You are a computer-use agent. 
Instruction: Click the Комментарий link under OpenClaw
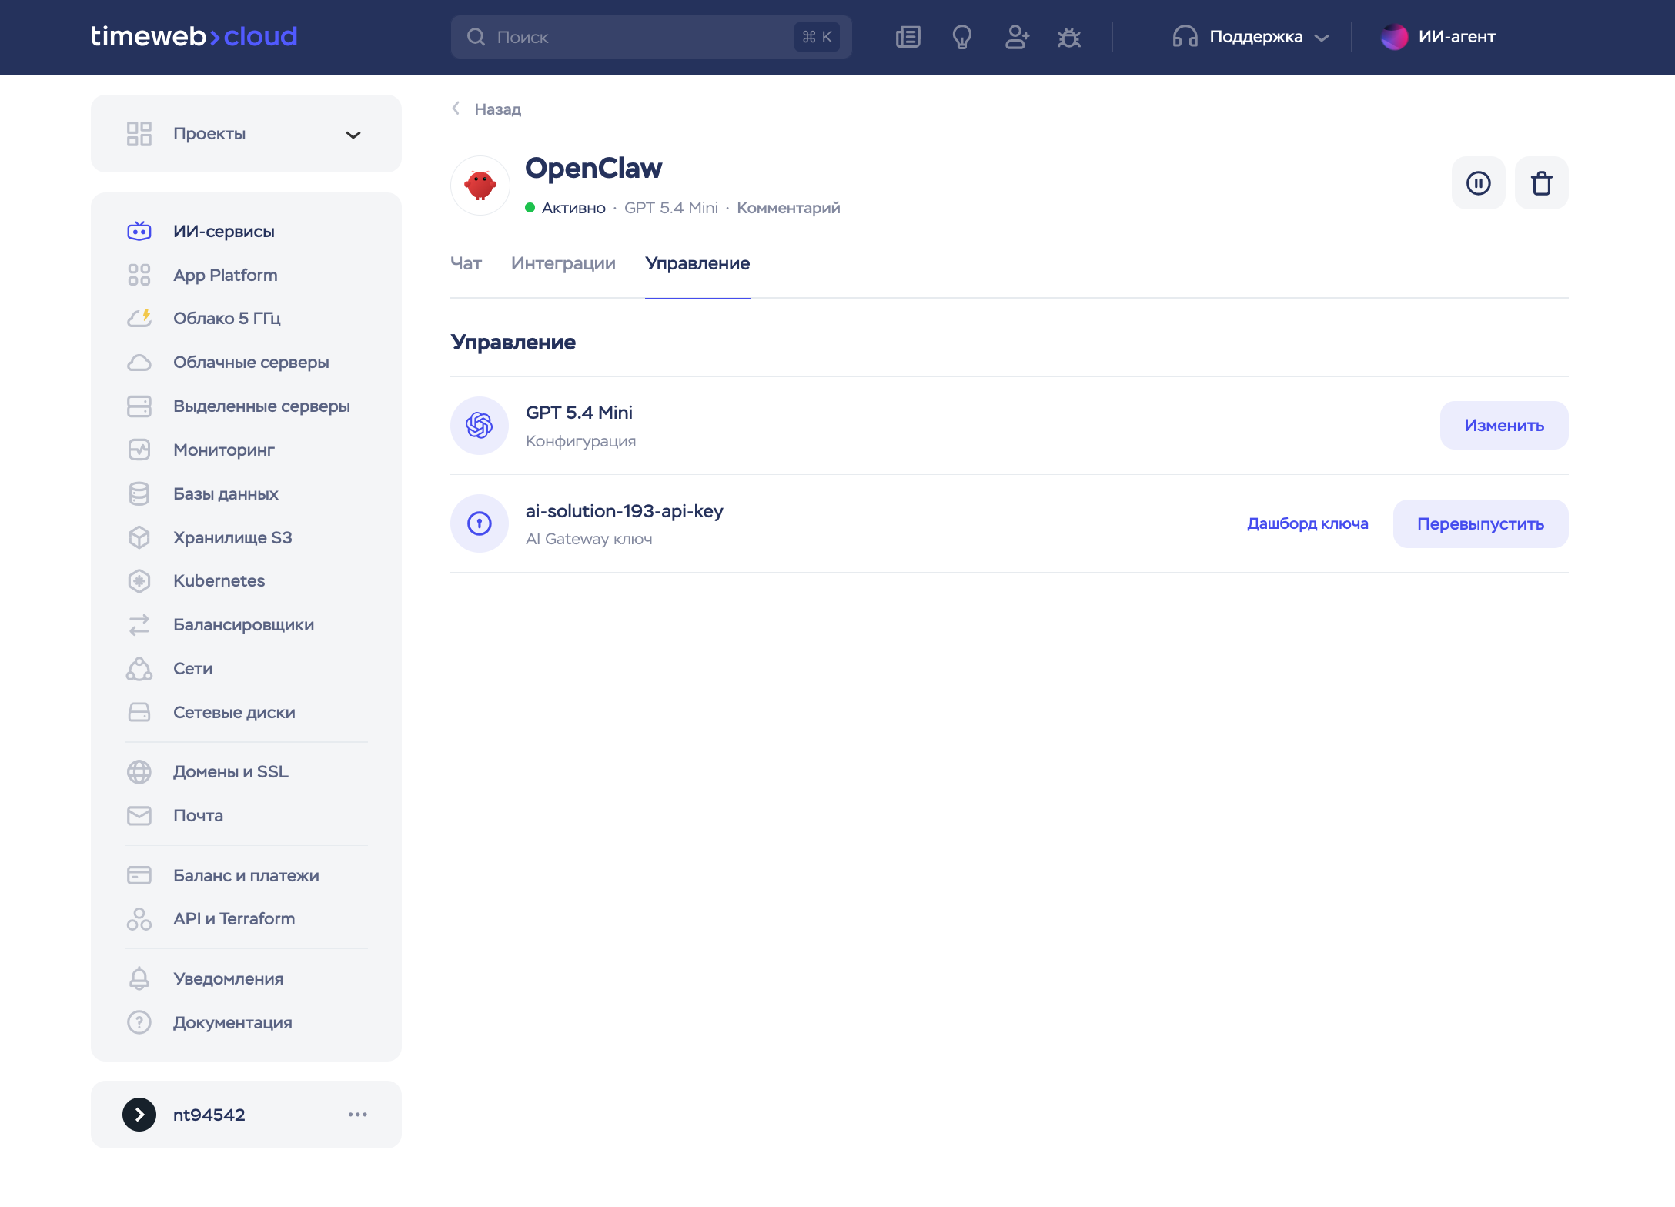788,208
